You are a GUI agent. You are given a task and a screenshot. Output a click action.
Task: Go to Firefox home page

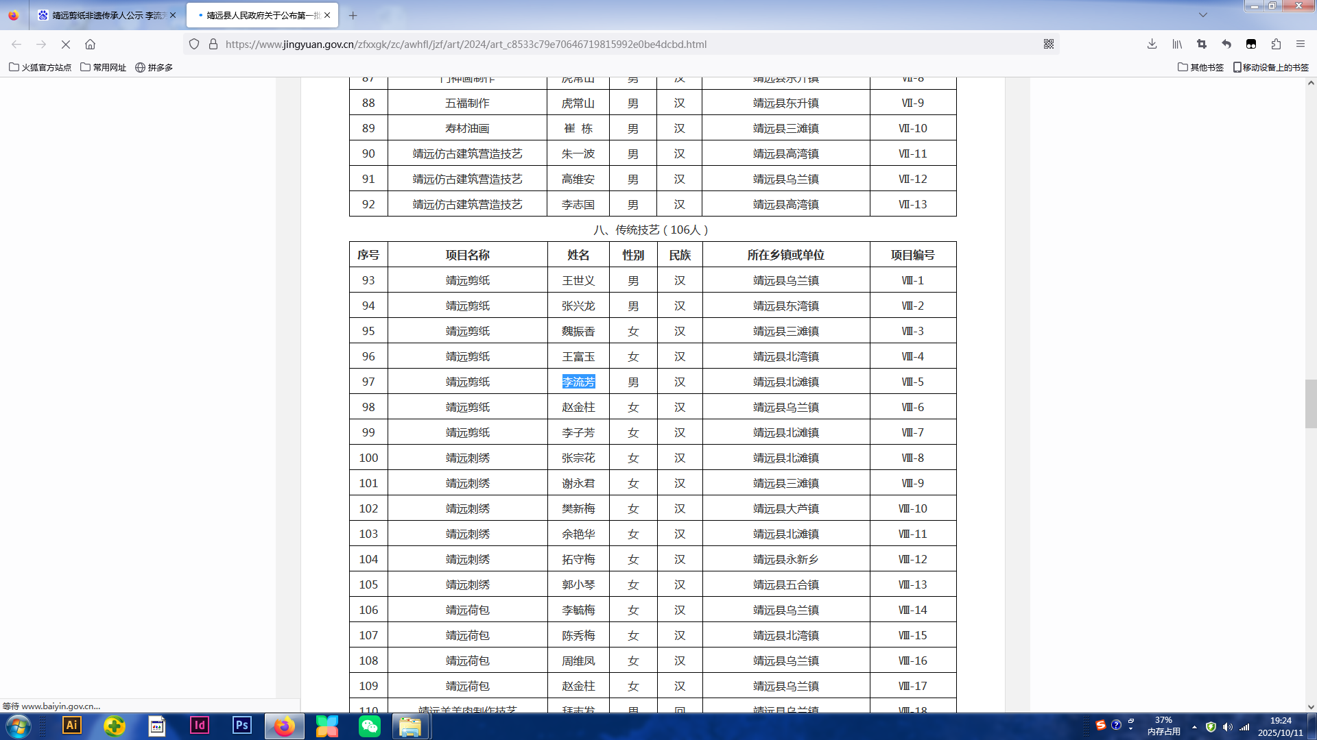click(x=90, y=45)
